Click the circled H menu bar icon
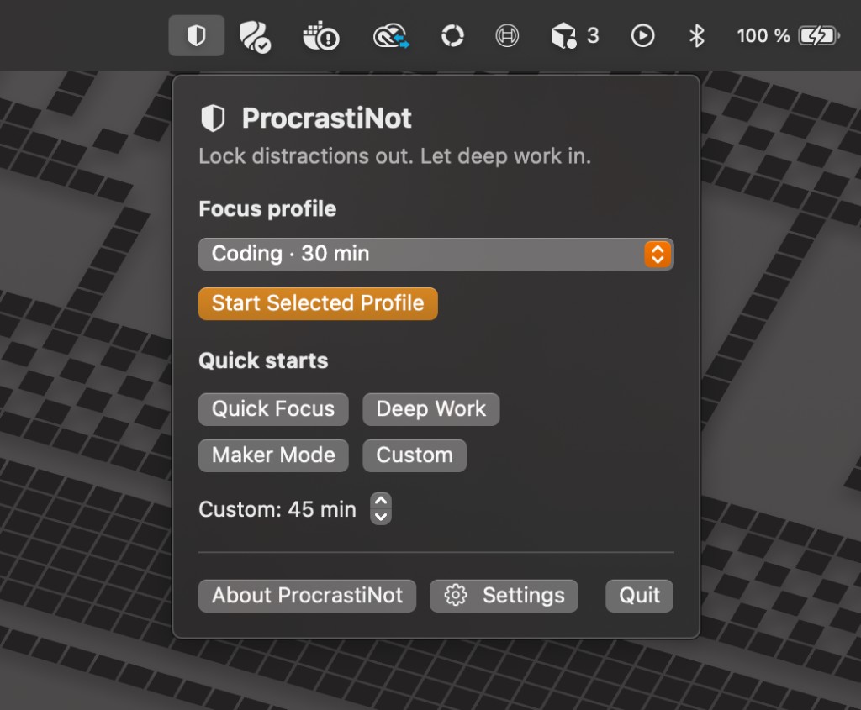Screen dimensions: 861x710 click(x=507, y=36)
